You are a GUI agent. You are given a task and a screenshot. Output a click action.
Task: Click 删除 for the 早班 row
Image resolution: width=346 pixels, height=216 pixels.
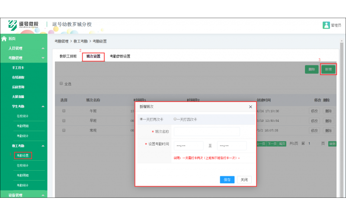(328, 121)
